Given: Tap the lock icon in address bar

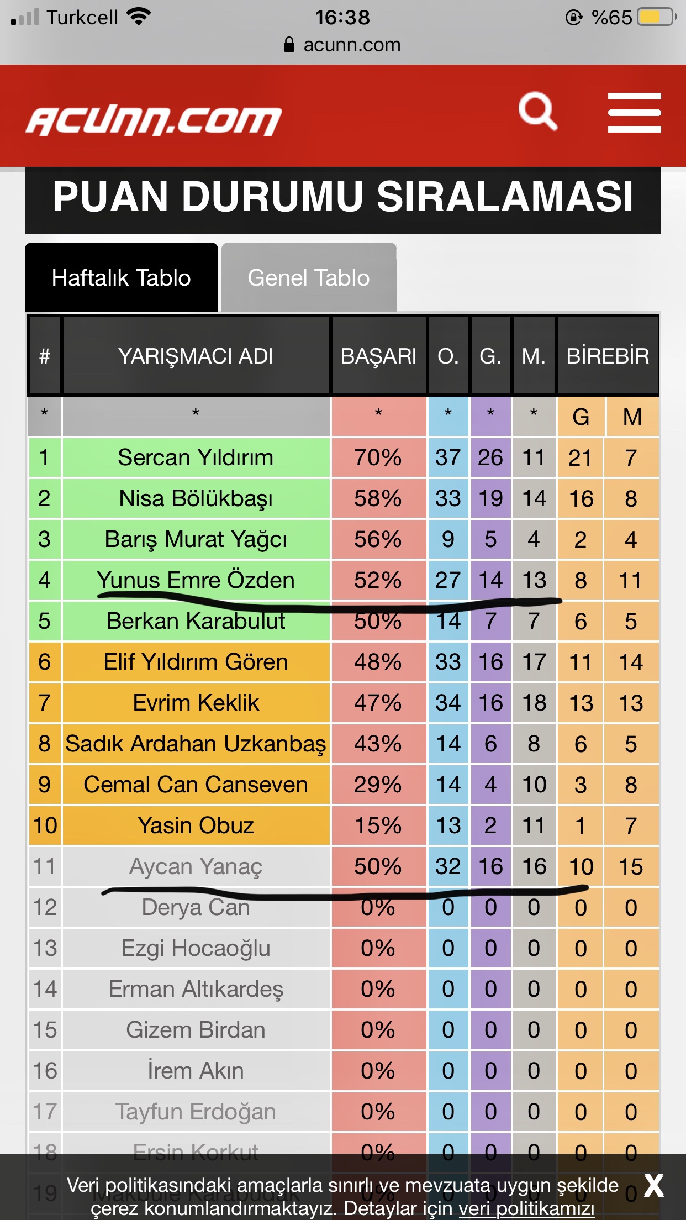Looking at the screenshot, I should pyautogui.click(x=289, y=45).
